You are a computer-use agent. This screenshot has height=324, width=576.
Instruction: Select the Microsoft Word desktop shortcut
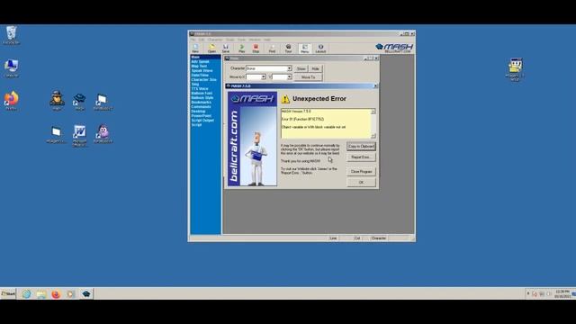(79, 135)
